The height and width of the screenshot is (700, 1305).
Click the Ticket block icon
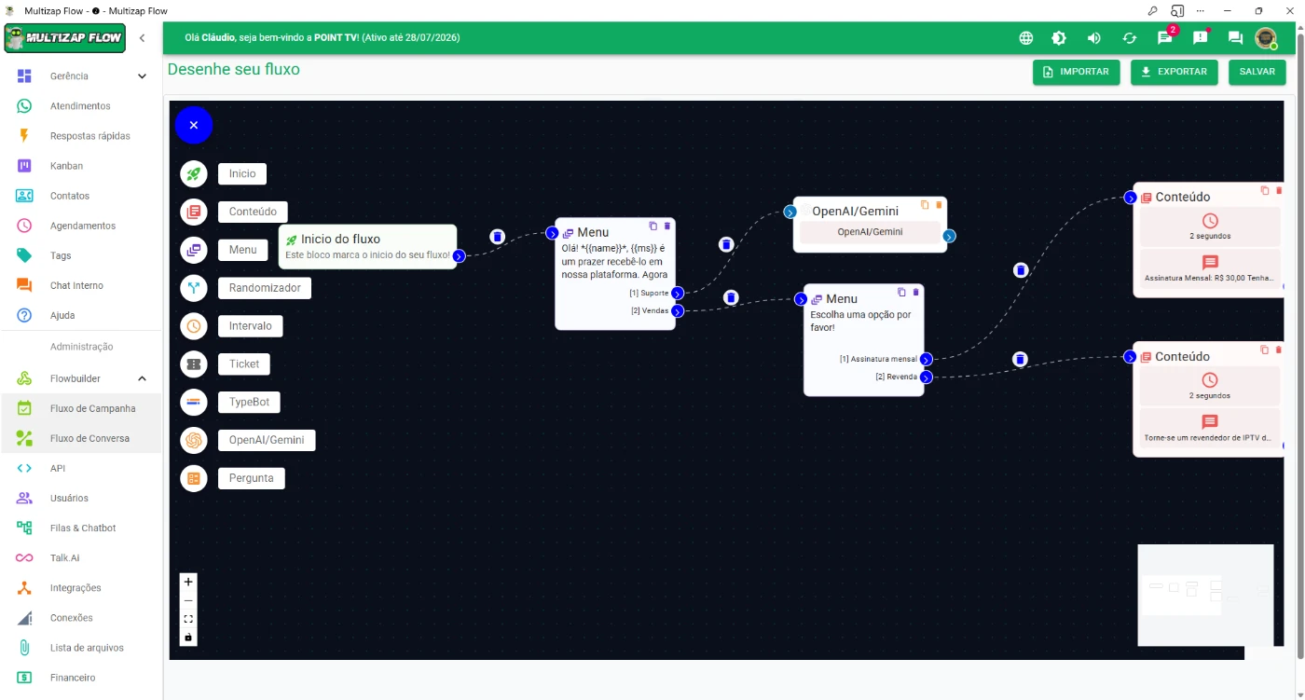pyautogui.click(x=194, y=364)
